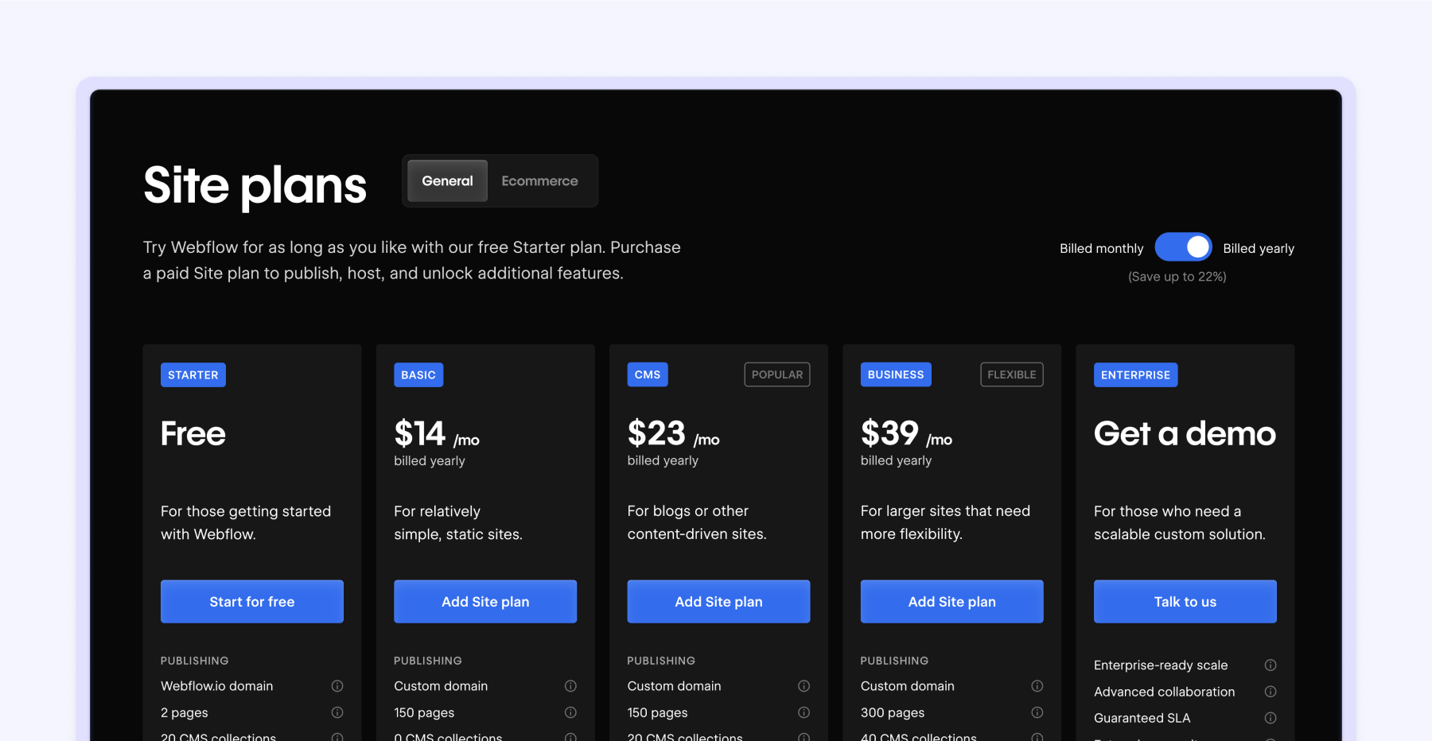Click the 300 pages feature text
Viewport: 1432px width, 741px height.
[x=893, y=713]
